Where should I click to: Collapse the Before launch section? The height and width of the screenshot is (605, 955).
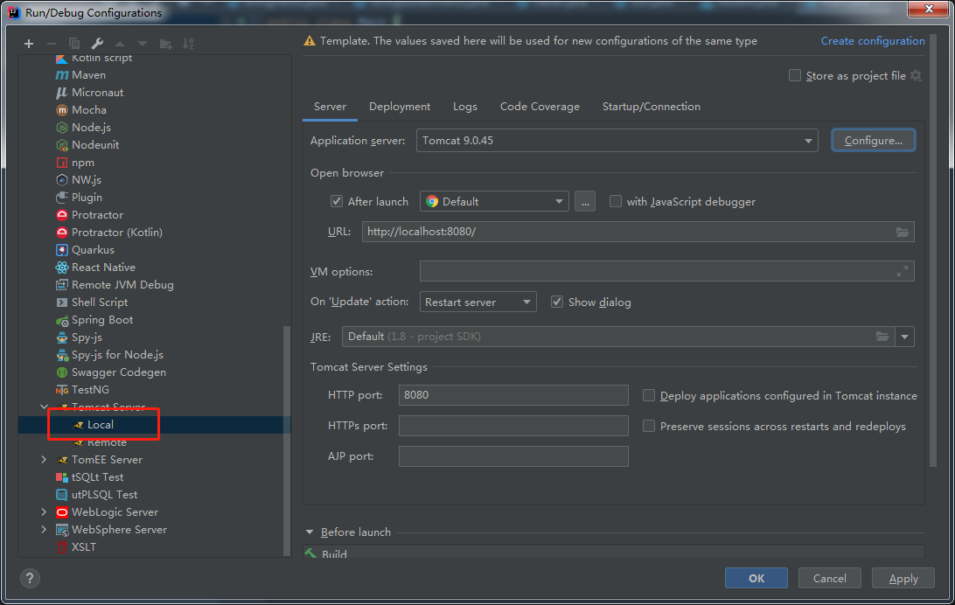pos(310,532)
